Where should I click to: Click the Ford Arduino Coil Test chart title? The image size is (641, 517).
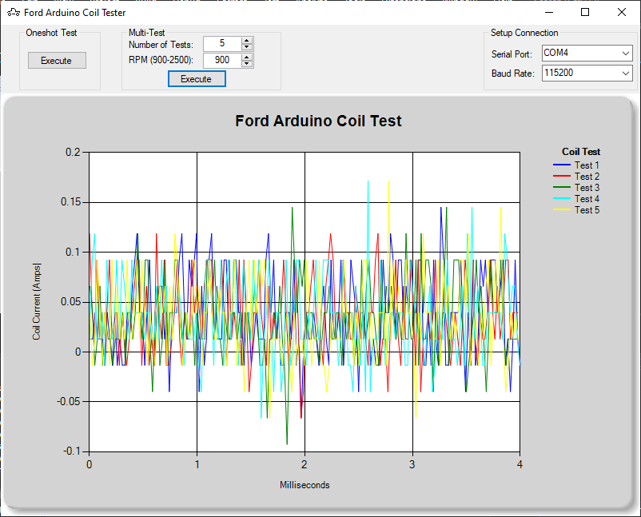click(x=318, y=121)
